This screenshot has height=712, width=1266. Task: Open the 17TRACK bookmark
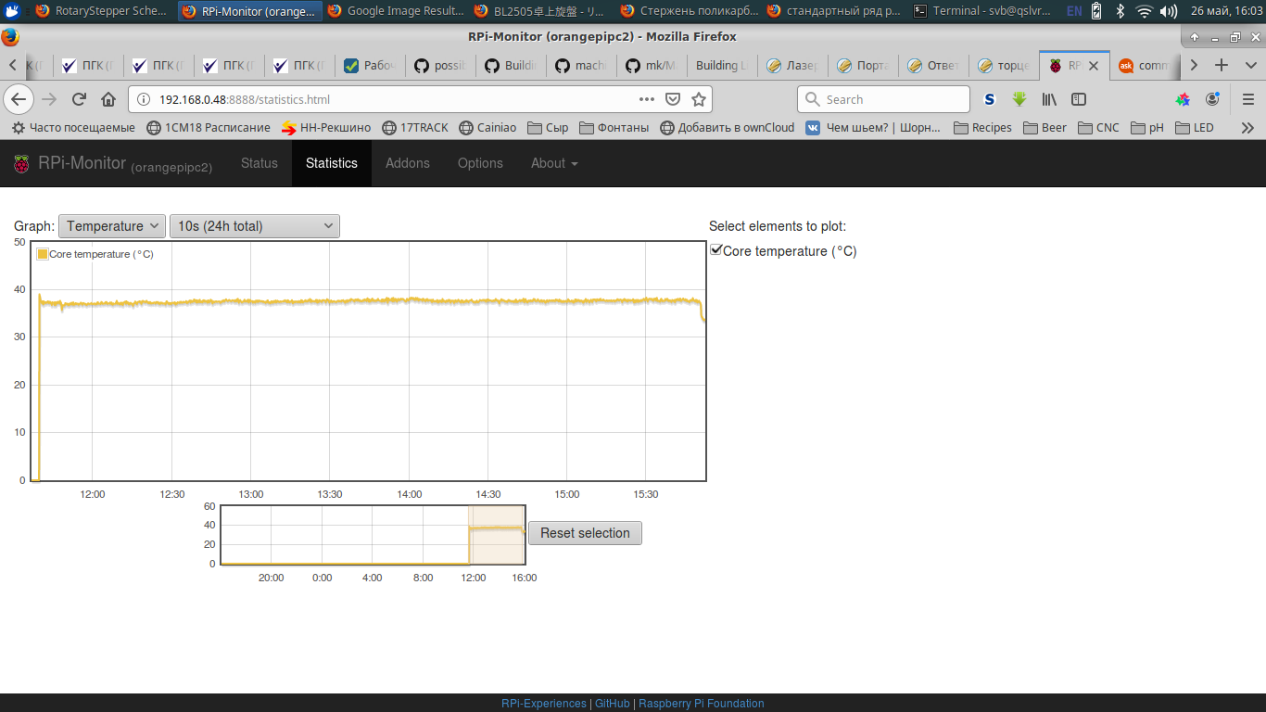point(415,128)
